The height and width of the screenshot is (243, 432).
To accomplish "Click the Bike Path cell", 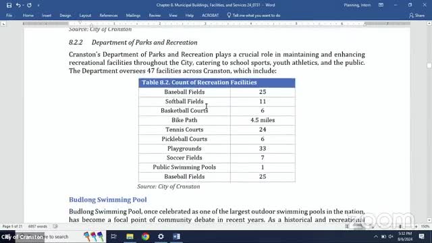I will [184, 120].
